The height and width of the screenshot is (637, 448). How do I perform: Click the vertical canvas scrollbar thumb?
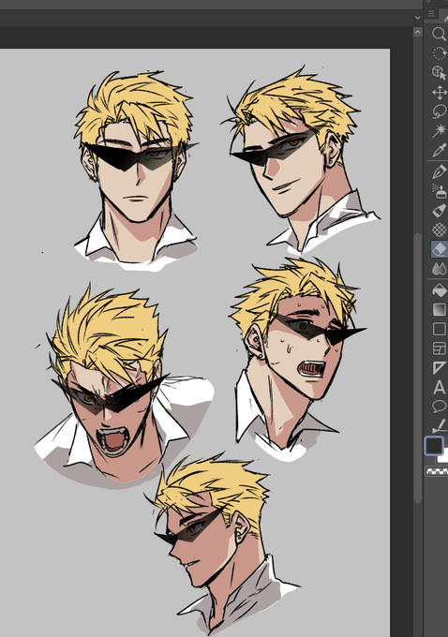tap(417, 367)
